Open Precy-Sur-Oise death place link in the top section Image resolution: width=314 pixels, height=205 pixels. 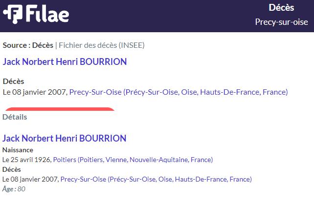tap(179, 92)
